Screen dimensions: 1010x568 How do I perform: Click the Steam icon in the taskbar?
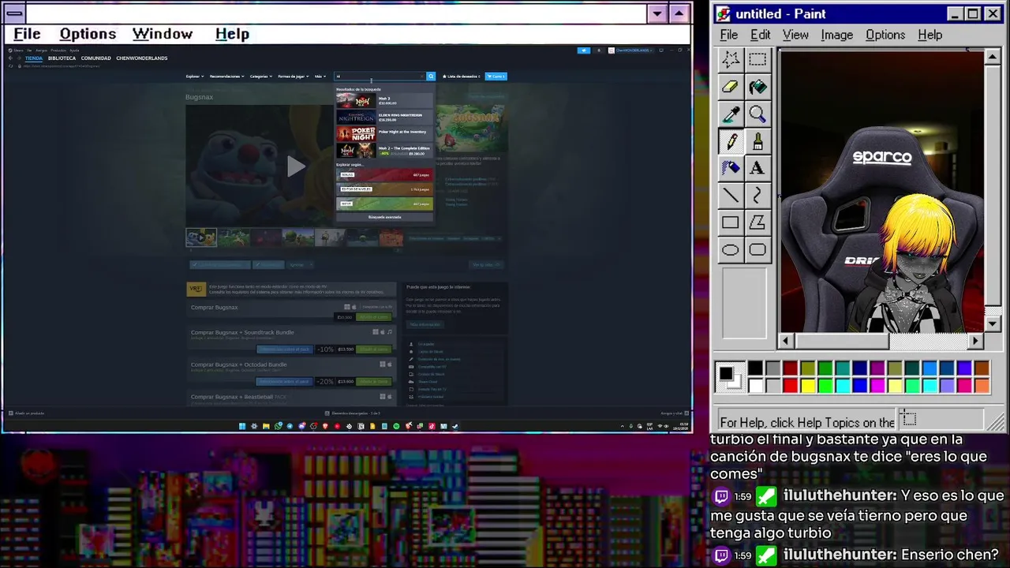[455, 426]
